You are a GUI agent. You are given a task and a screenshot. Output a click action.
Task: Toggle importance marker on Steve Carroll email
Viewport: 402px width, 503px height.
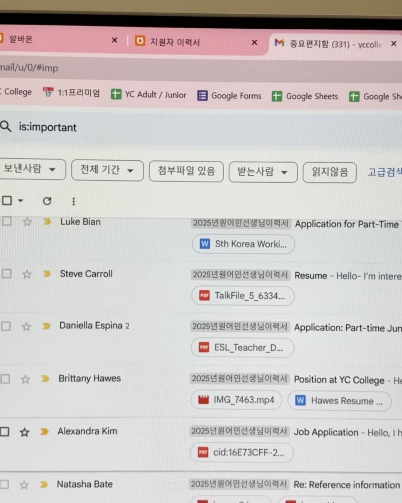point(47,274)
